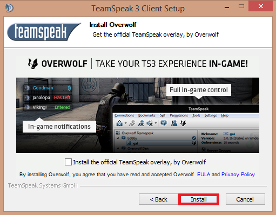Click the TeamSpeak title bar app icon

click(x=9, y=8)
